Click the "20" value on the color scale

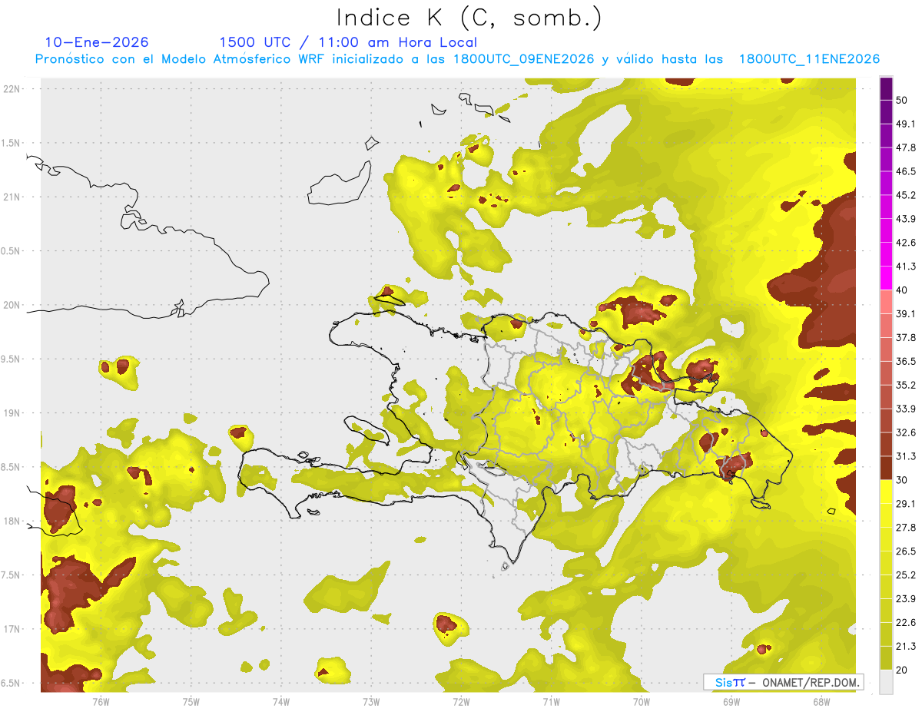[901, 670]
